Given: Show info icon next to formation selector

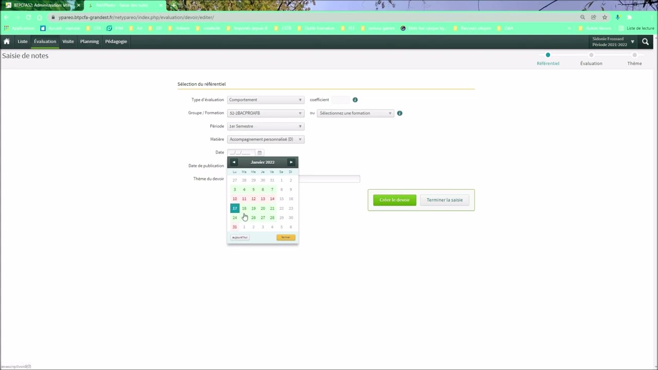Looking at the screenshot, I should 399,113.
